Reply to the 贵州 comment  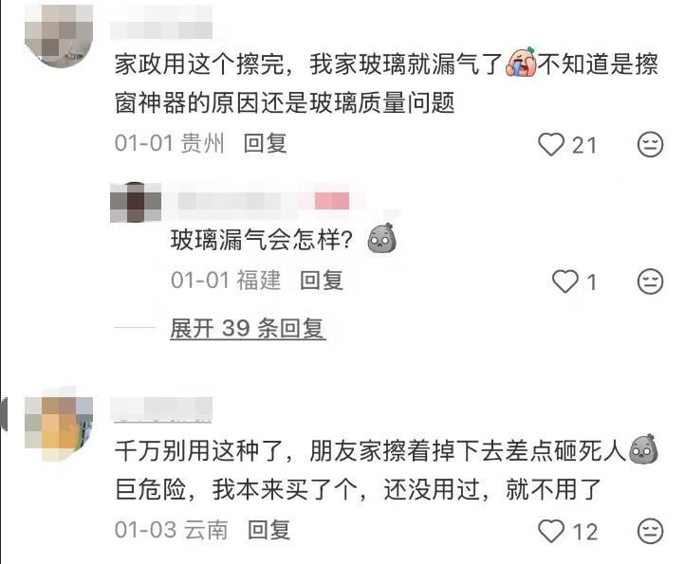pyautogui.click(x=265, y=143)
